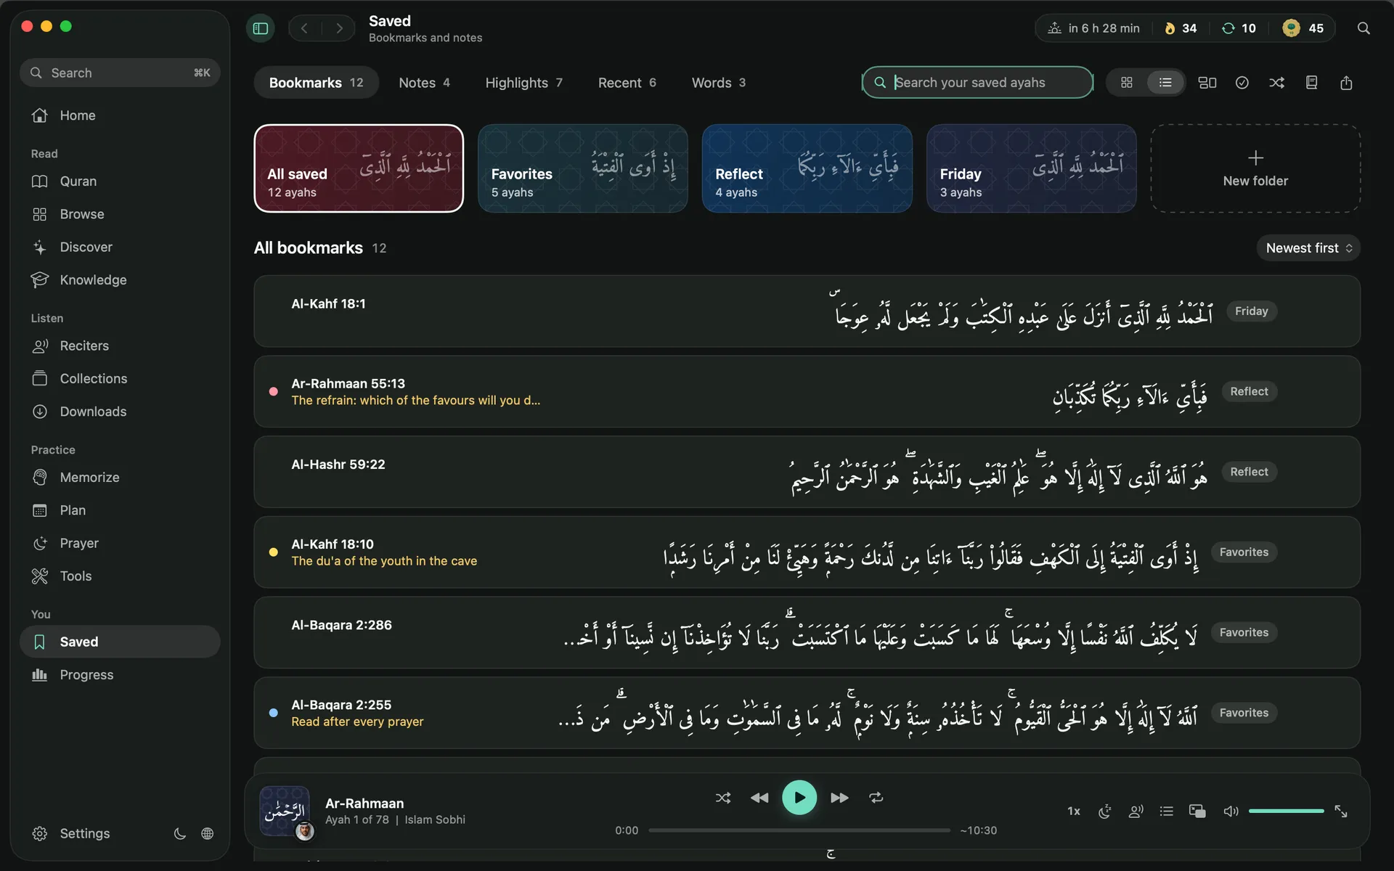The image size is (1394, 871).
Task: View the streak counter showing 34
Action: click(1181, 28)
